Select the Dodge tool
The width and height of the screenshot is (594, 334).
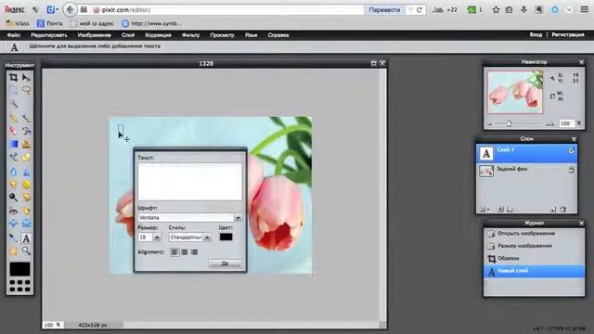click(13, 198)
